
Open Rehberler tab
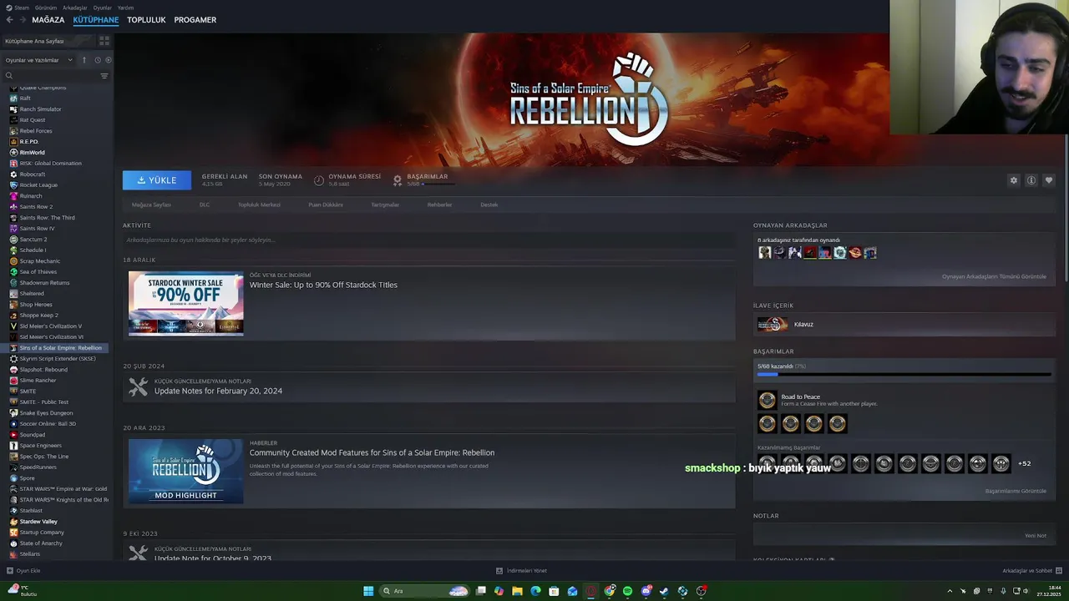click(x=439, y=205)
